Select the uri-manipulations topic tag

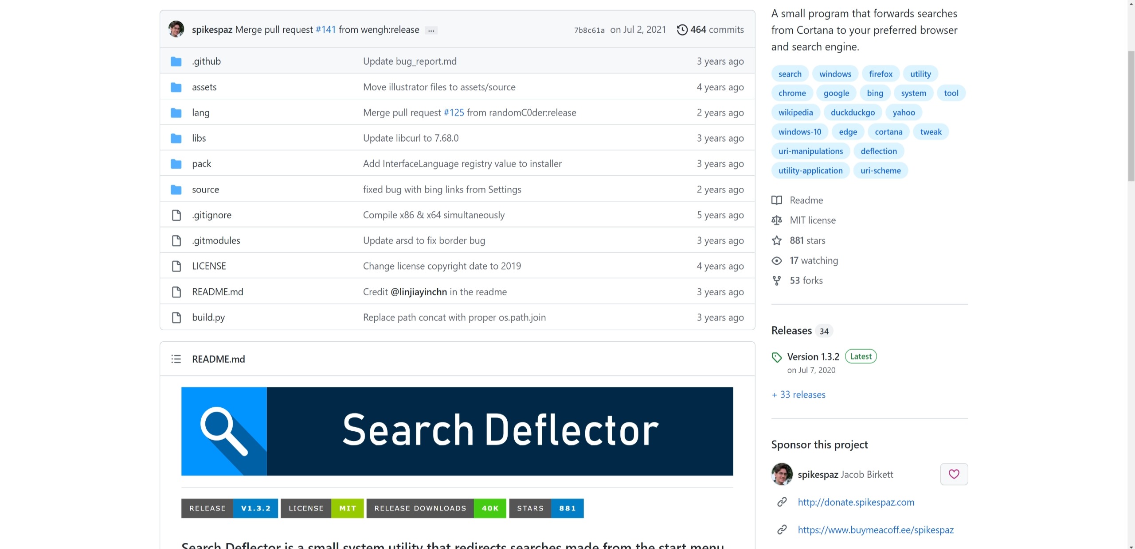click(810, 151)
